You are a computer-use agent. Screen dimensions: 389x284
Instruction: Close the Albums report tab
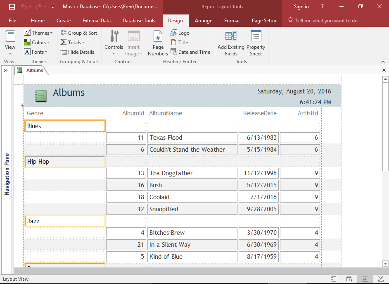(384, 70)
